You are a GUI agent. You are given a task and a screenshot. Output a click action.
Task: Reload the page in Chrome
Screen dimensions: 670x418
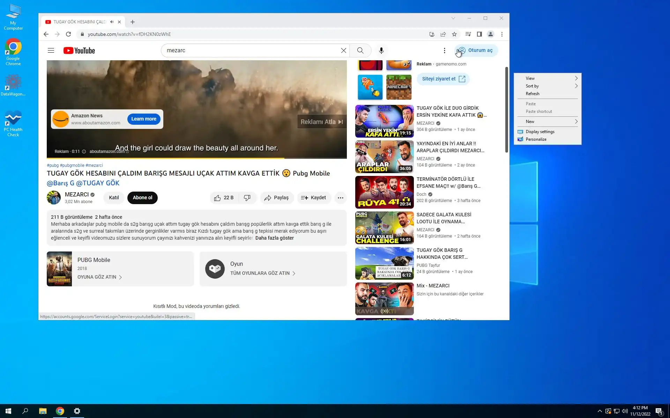(x=68, y=34)
